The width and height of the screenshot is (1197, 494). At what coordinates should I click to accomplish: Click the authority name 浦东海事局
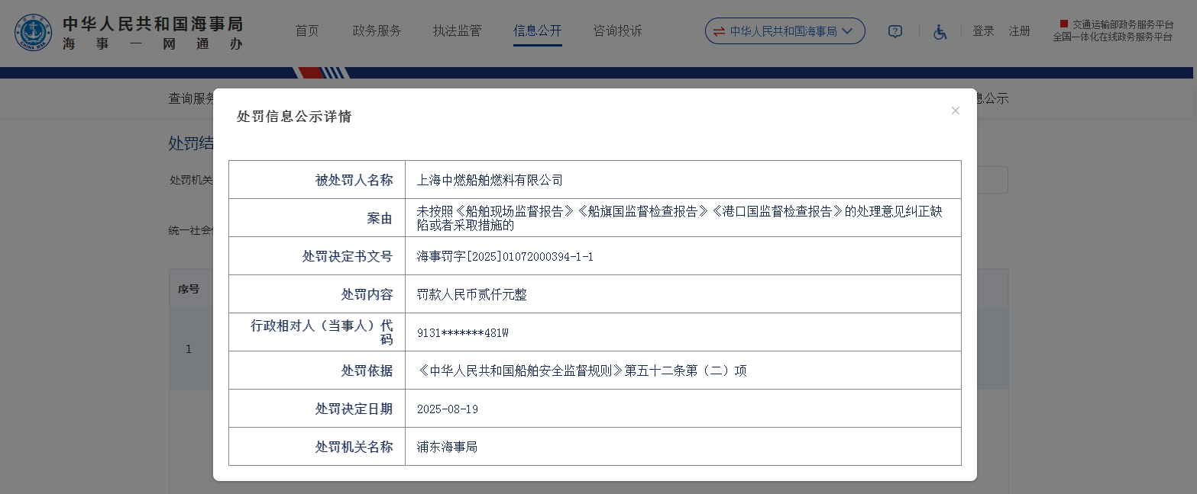pyautogui.click(x=448, y=447)
